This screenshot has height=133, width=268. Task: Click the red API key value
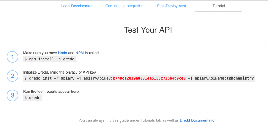coord(149,79)
